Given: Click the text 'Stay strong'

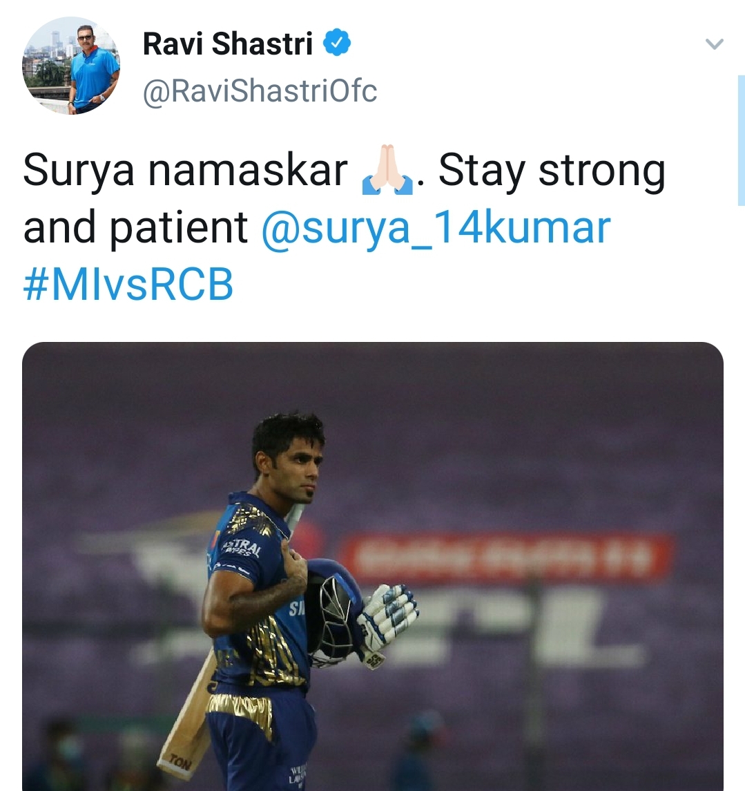Looking at the screenshot, I should click(552, 171).
